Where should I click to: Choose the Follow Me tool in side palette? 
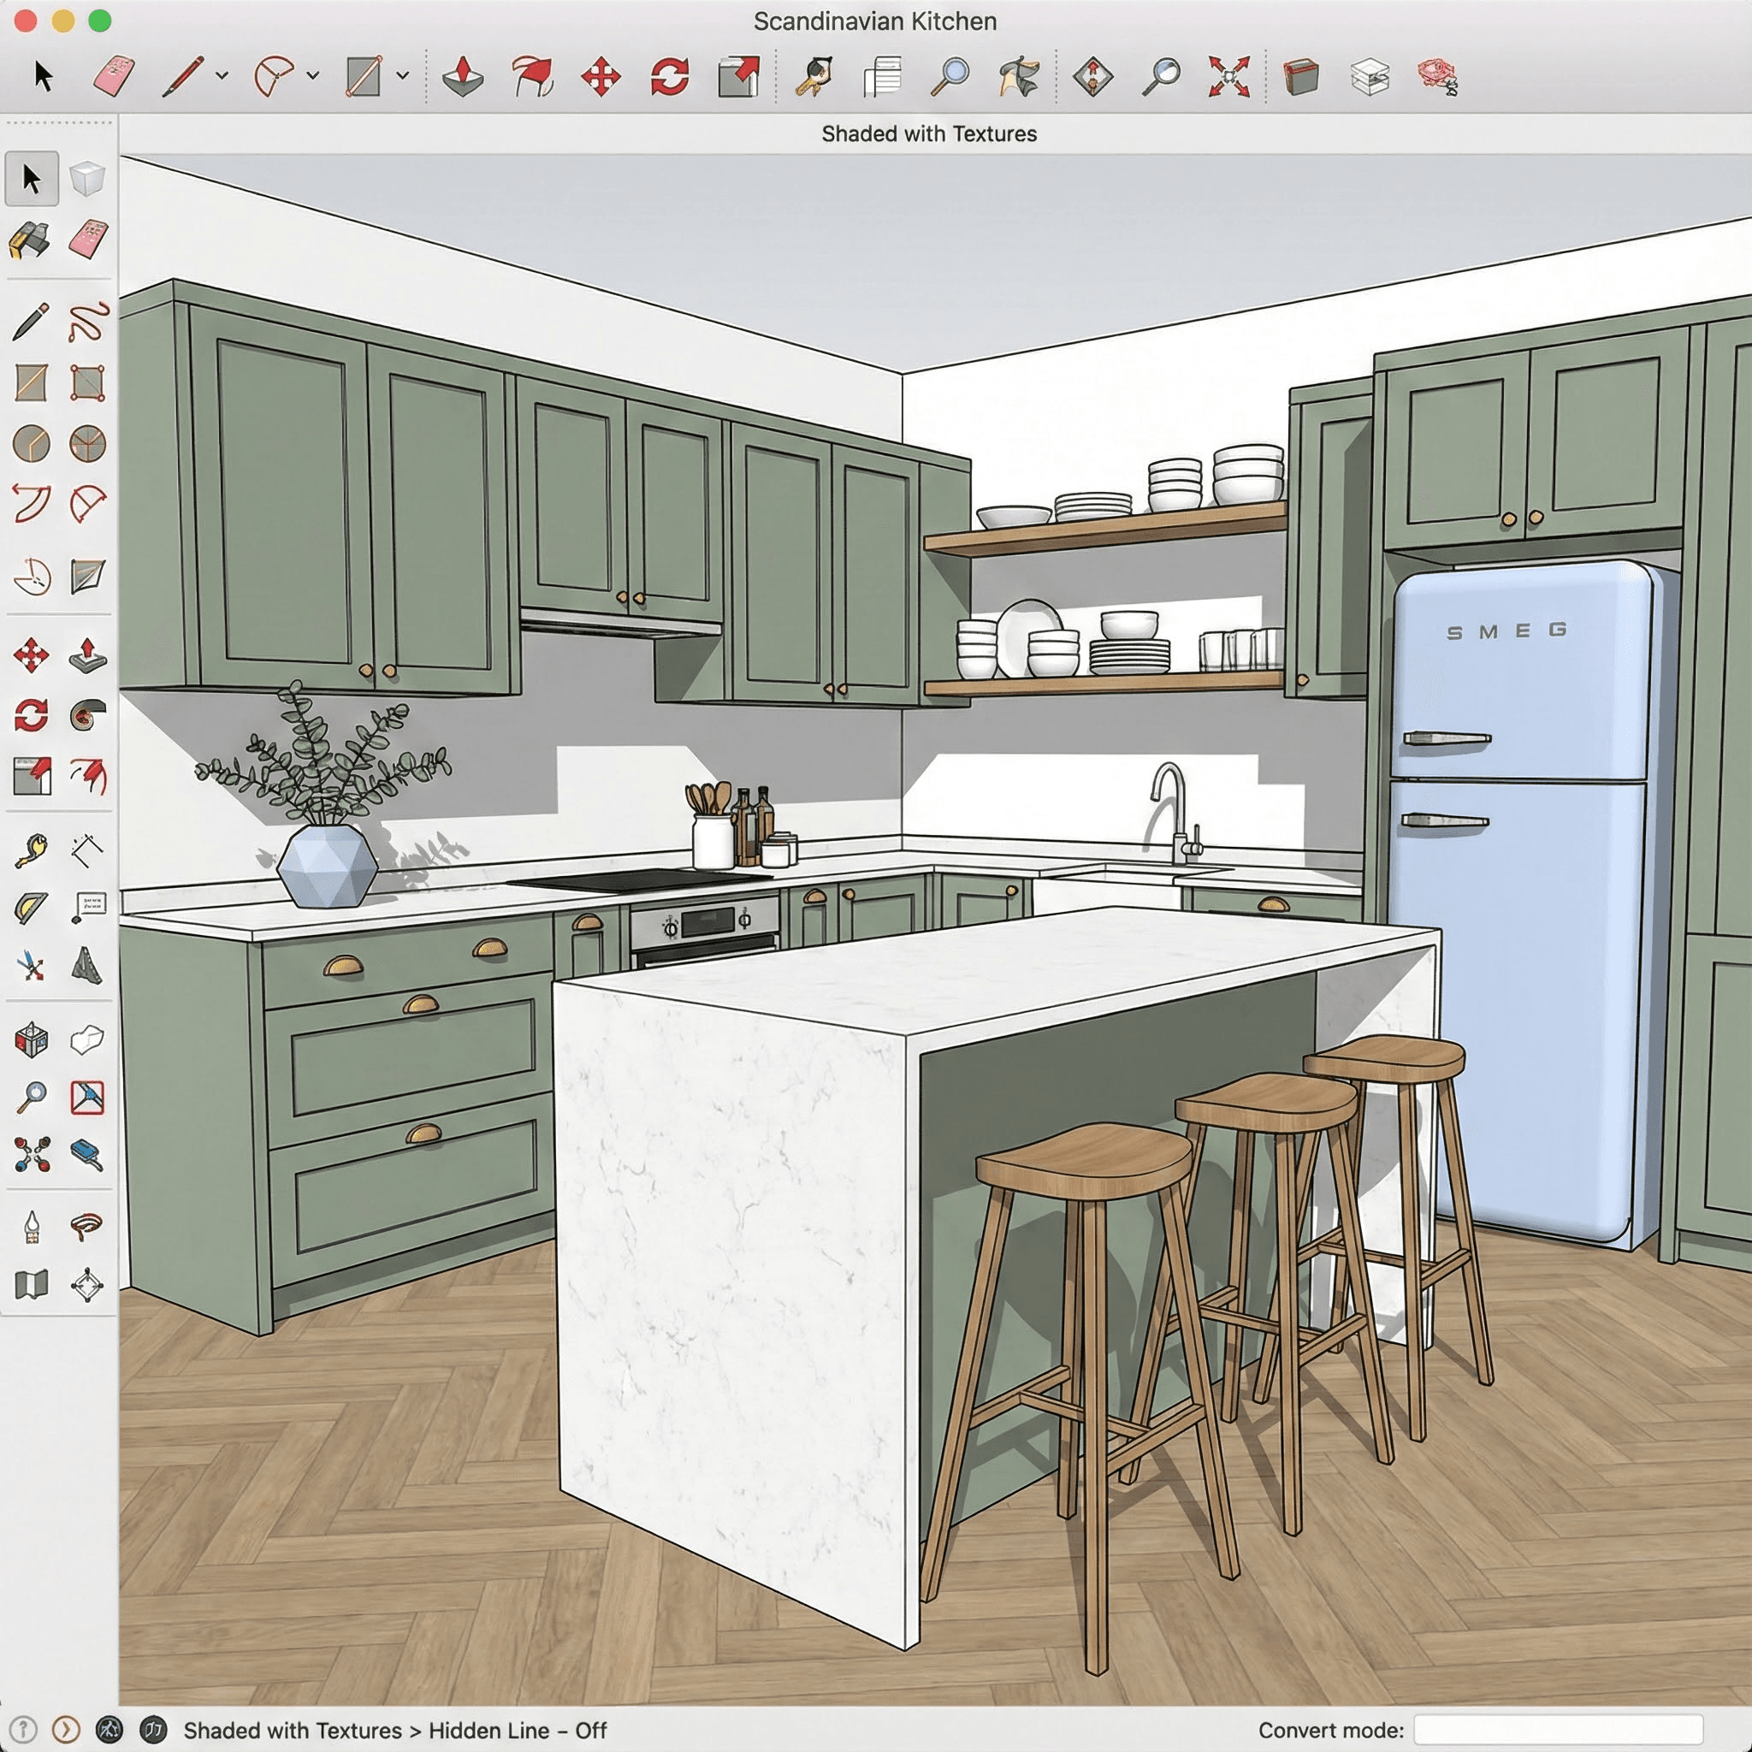tap(87, 715)
